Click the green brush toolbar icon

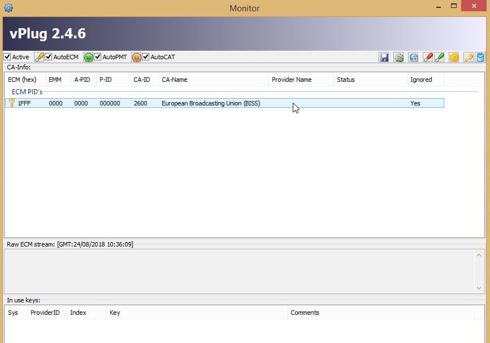click(x=439, y=57)
